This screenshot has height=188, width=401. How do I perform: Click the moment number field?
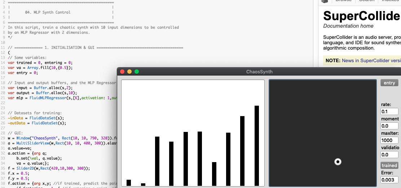pos(389,126)
